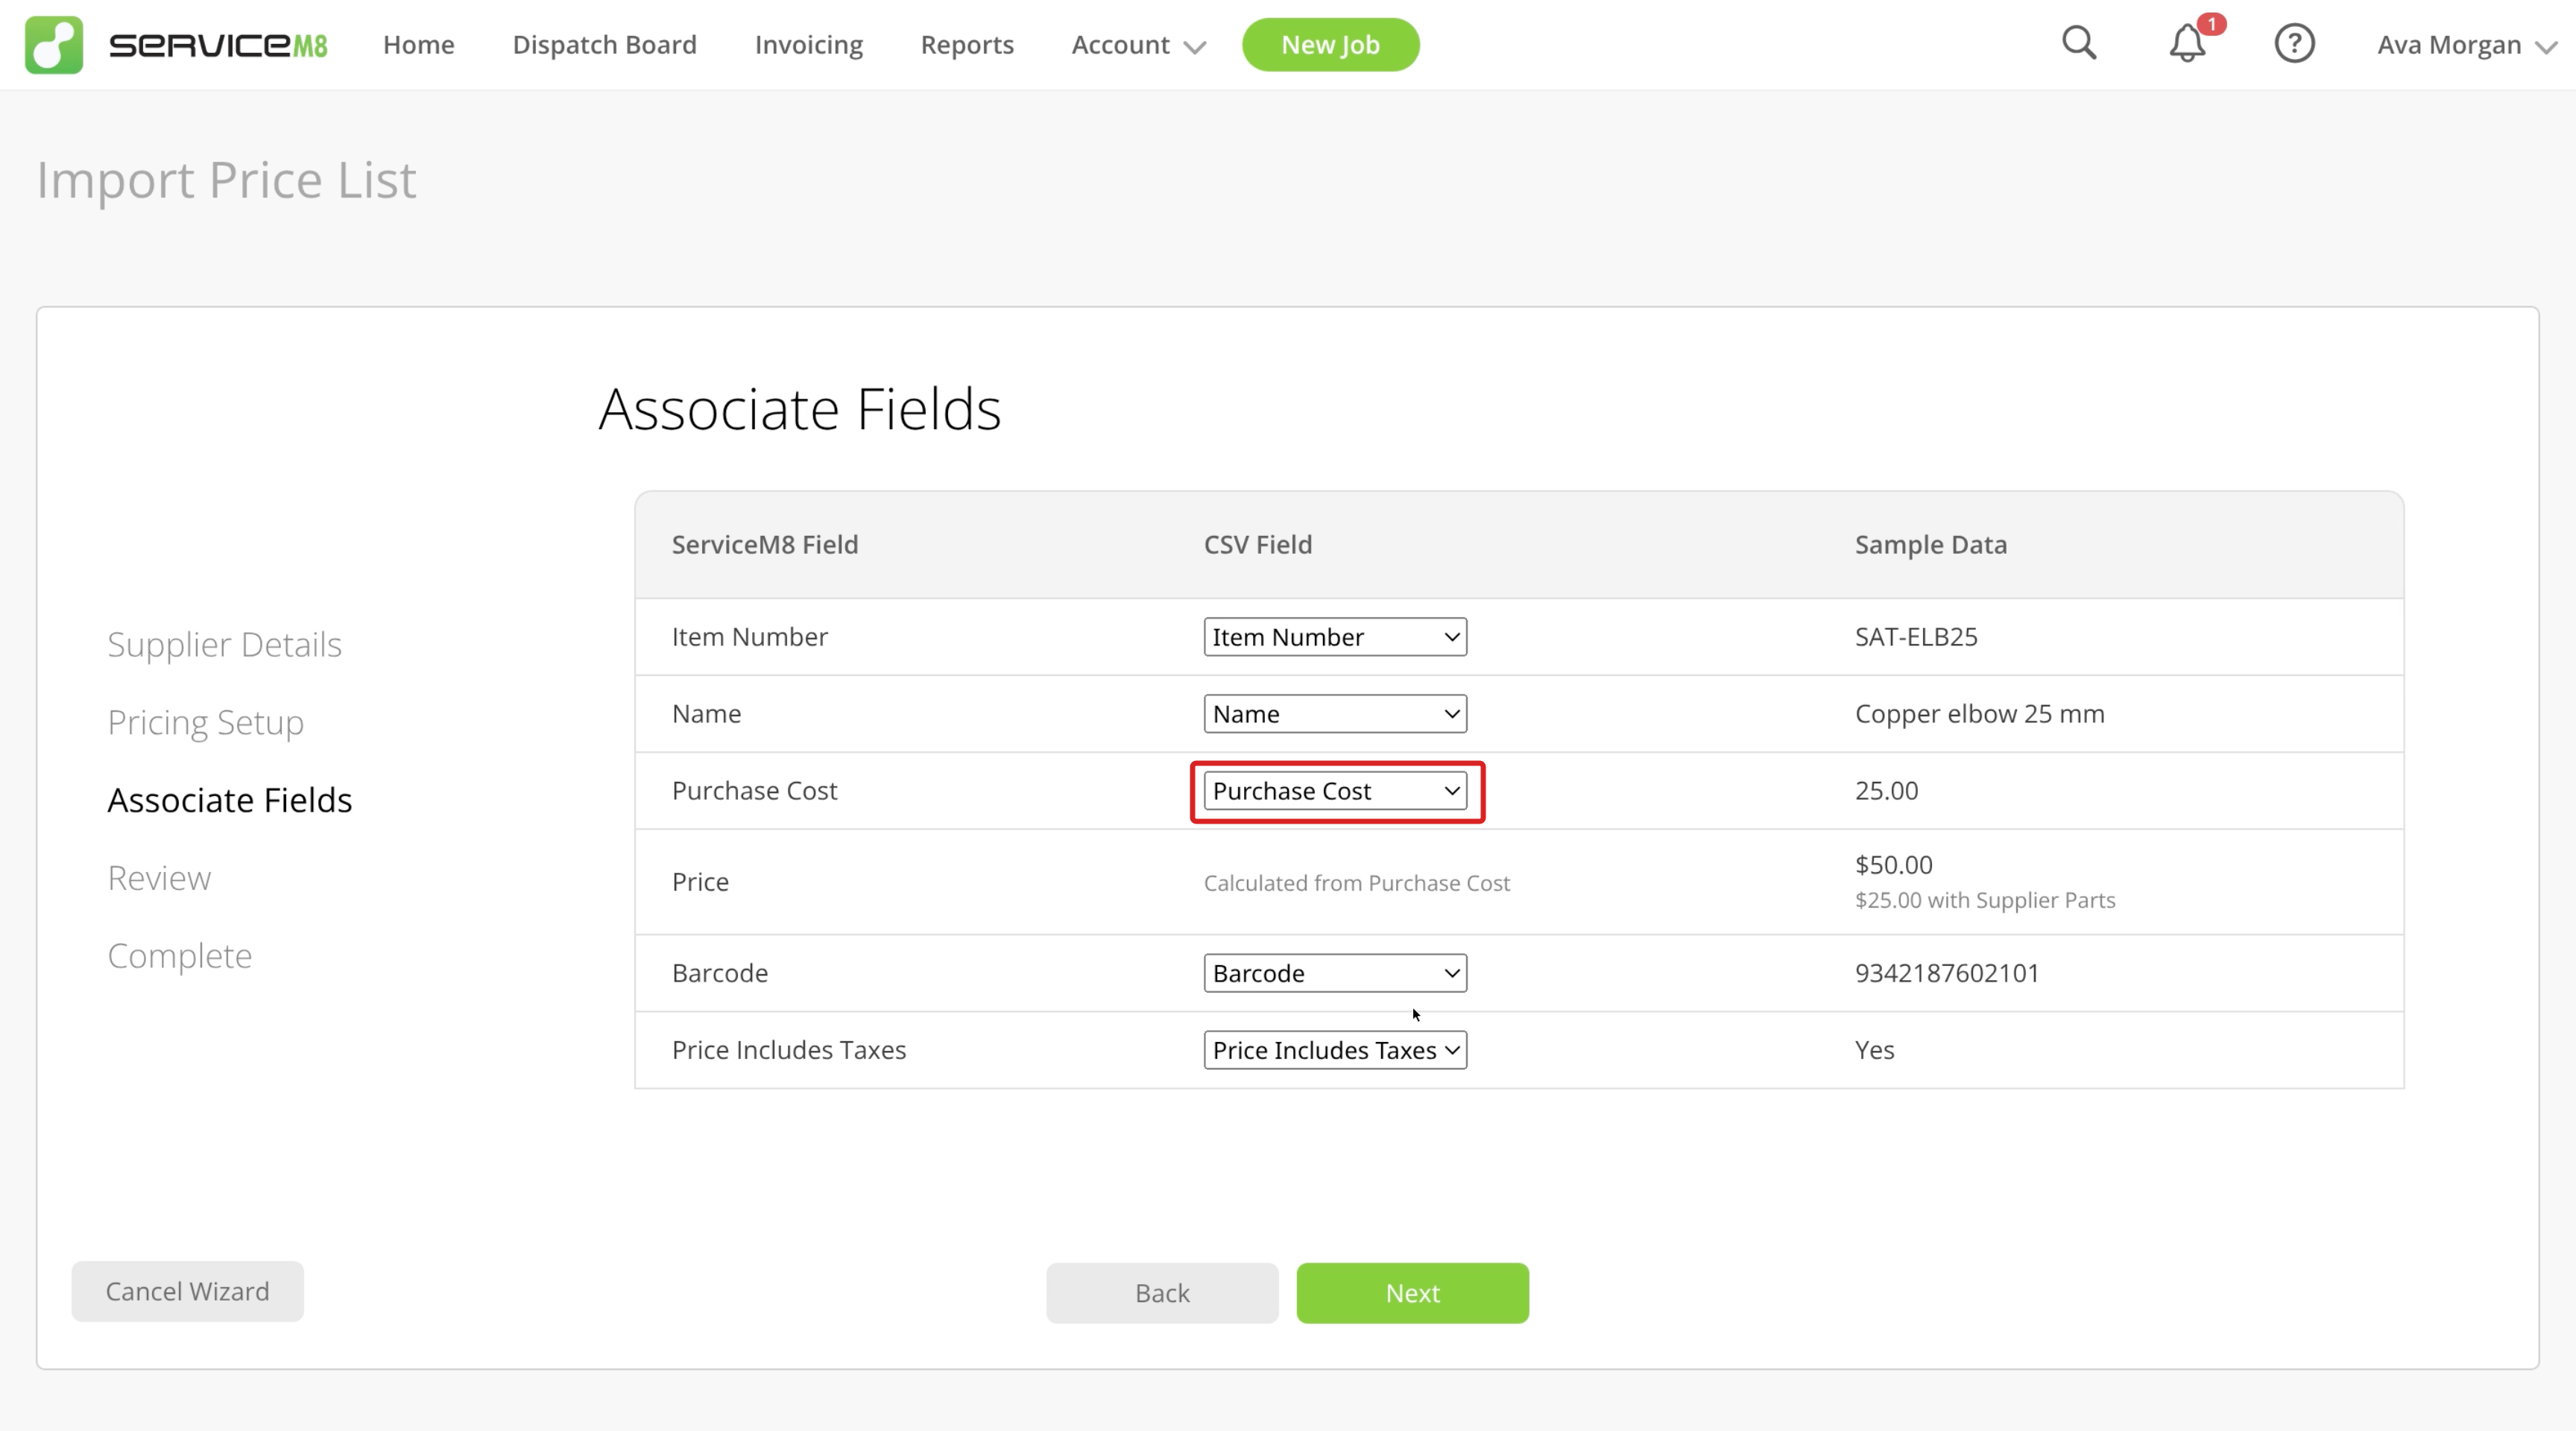Click the Calculated from Purchase Cost text
Image resolution: width=2576 pixels, height=1431 pixels.
point(1356,883)
